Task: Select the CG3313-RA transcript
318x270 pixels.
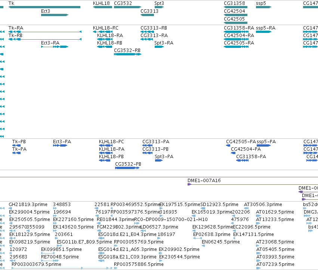Action: click(146, 39)
